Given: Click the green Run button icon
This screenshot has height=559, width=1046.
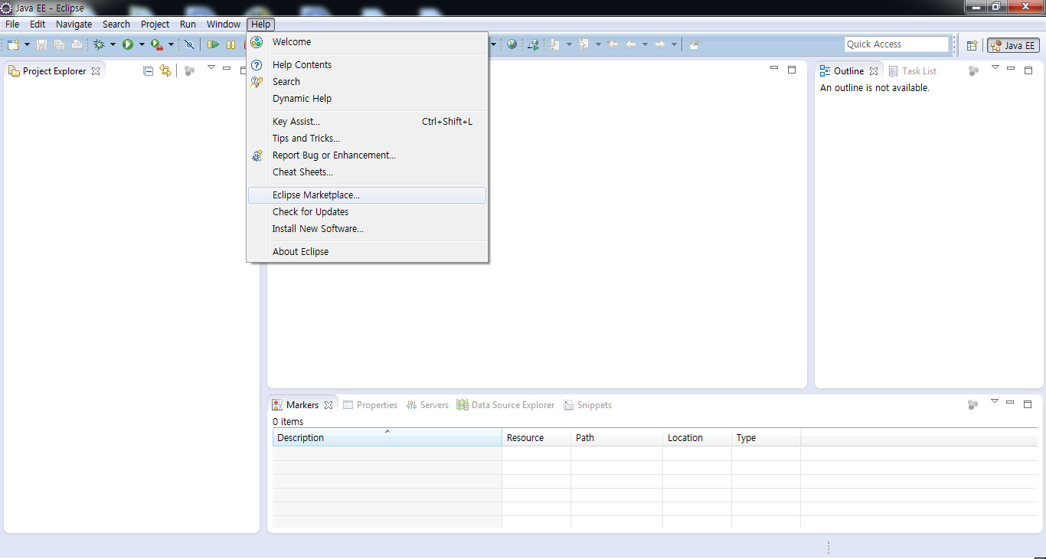Looking at the screenshot, I should pyautogui.click(x=128, y=44).
